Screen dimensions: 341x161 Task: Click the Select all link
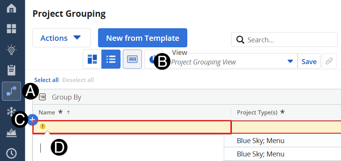[x=47, y=80]
